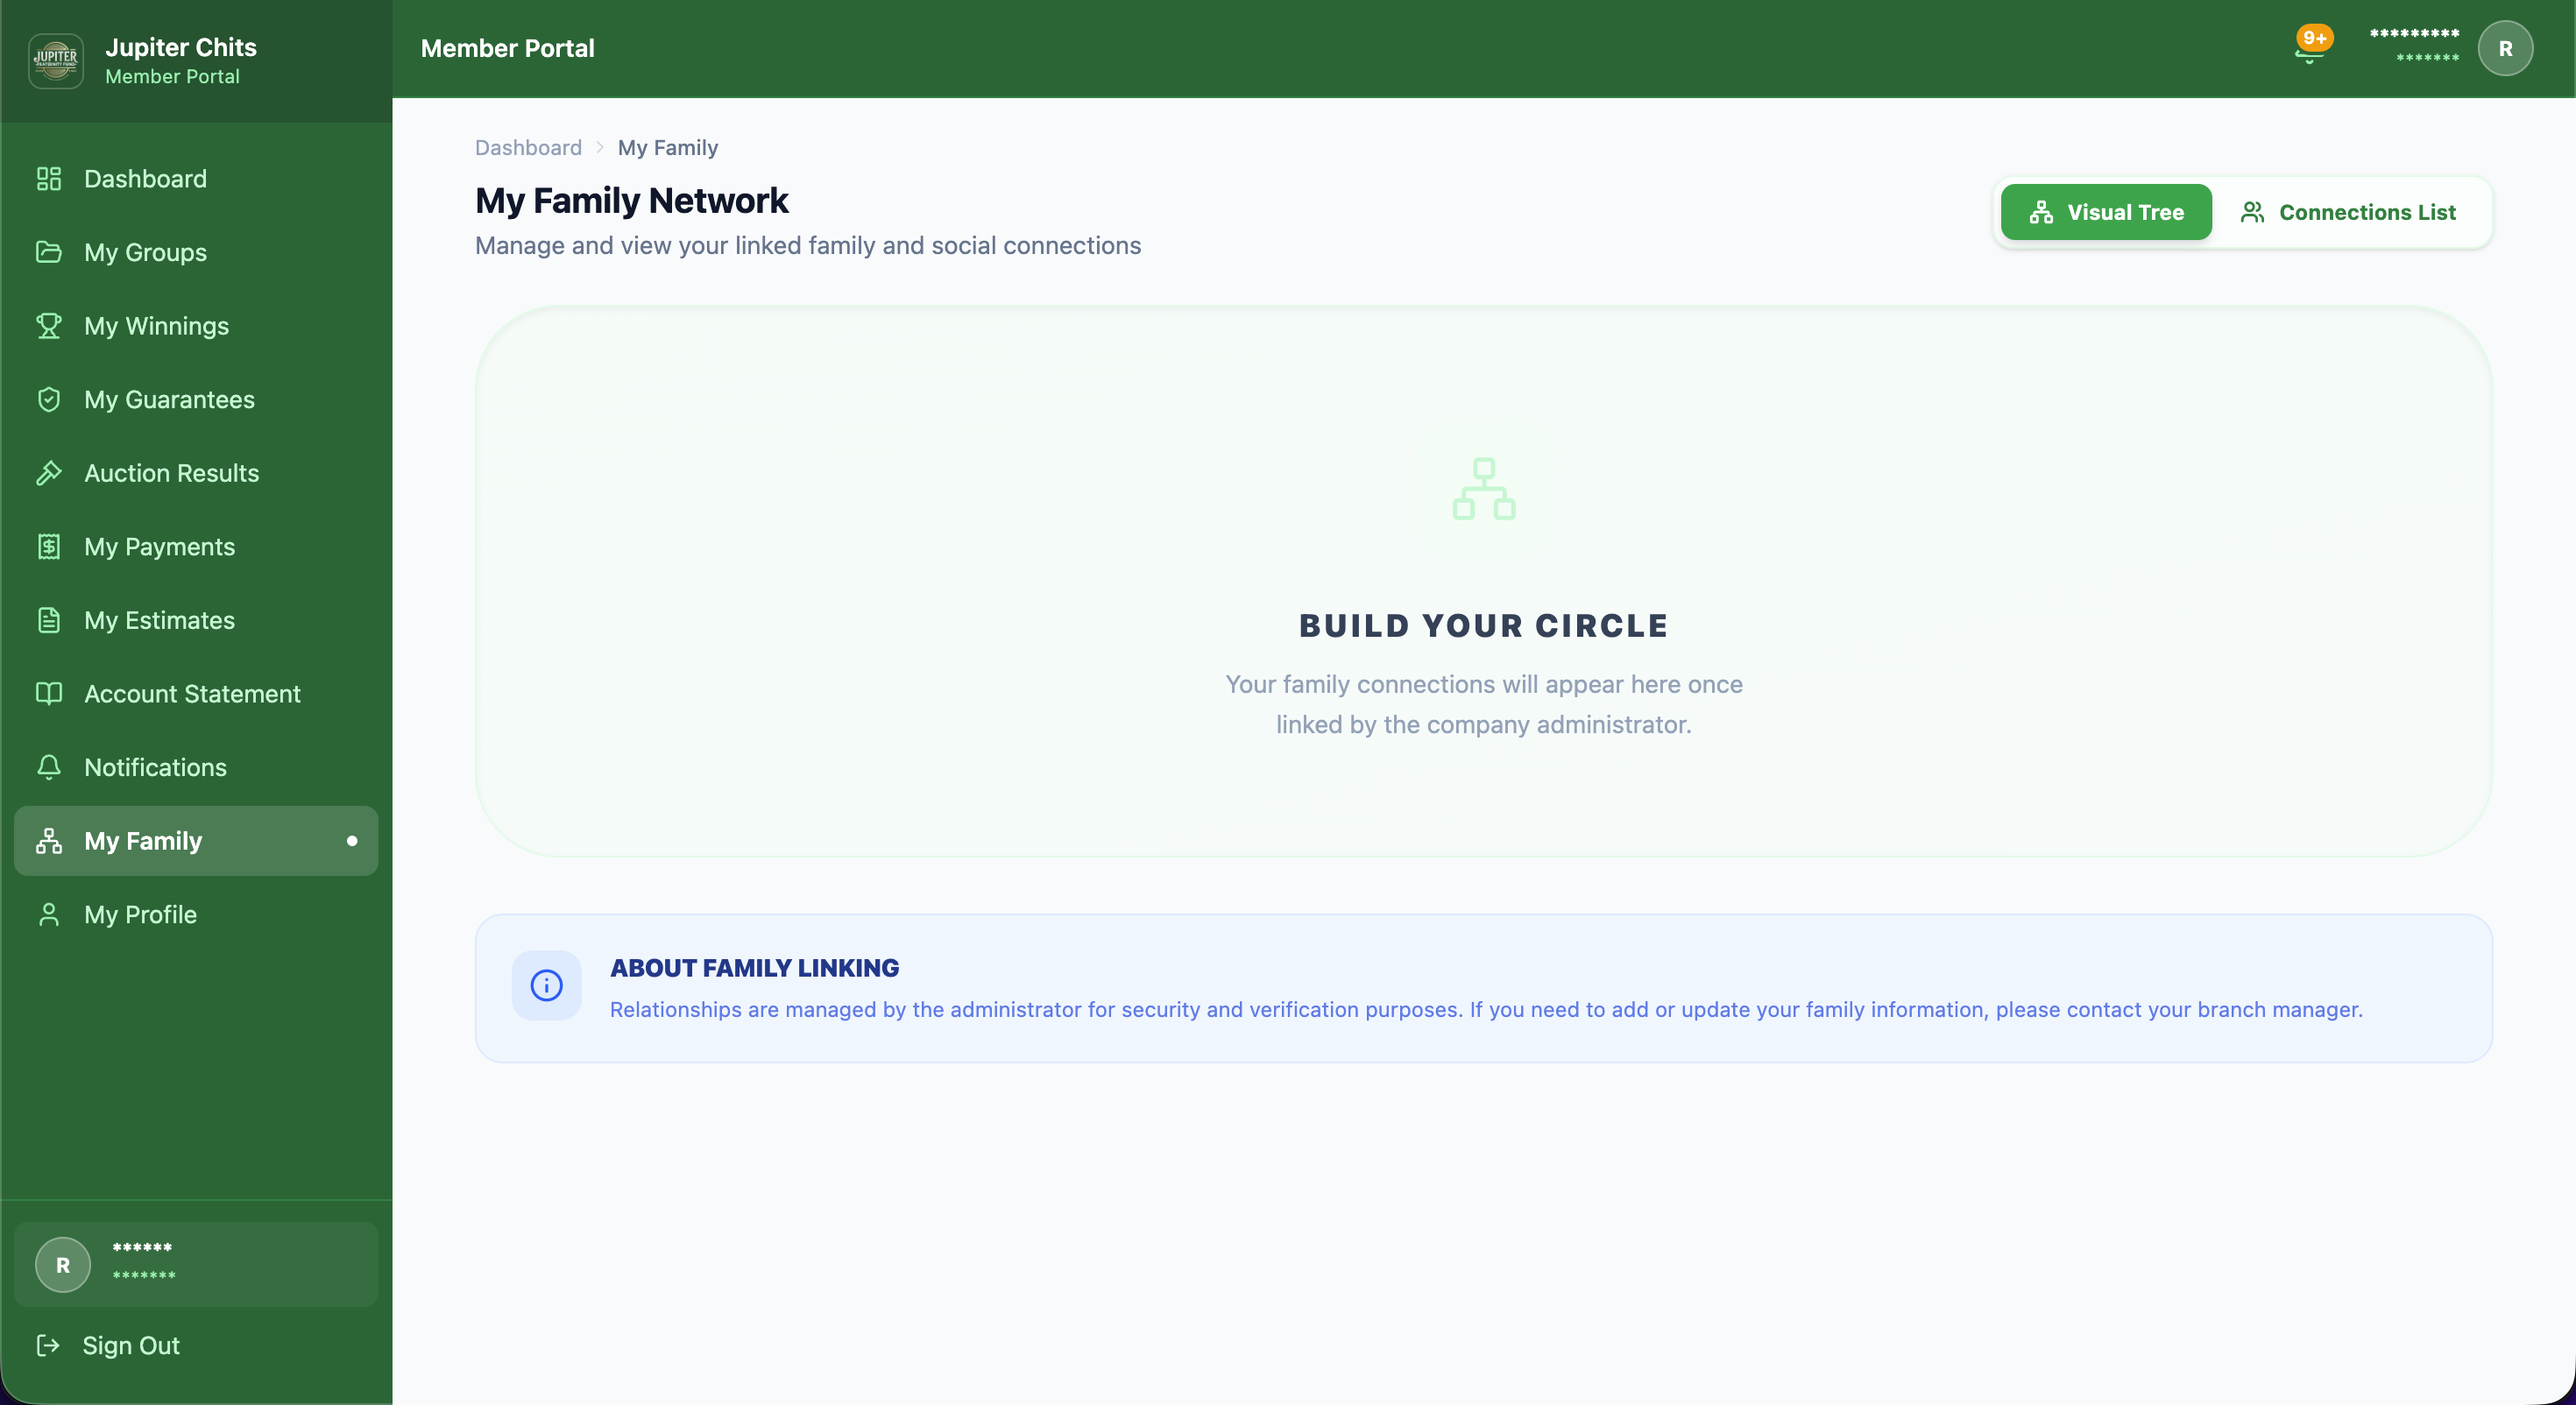2576x1405 pixels.
Task: Switch to Connections List view
Action: pyautogui.click(x=2350, y=211)
